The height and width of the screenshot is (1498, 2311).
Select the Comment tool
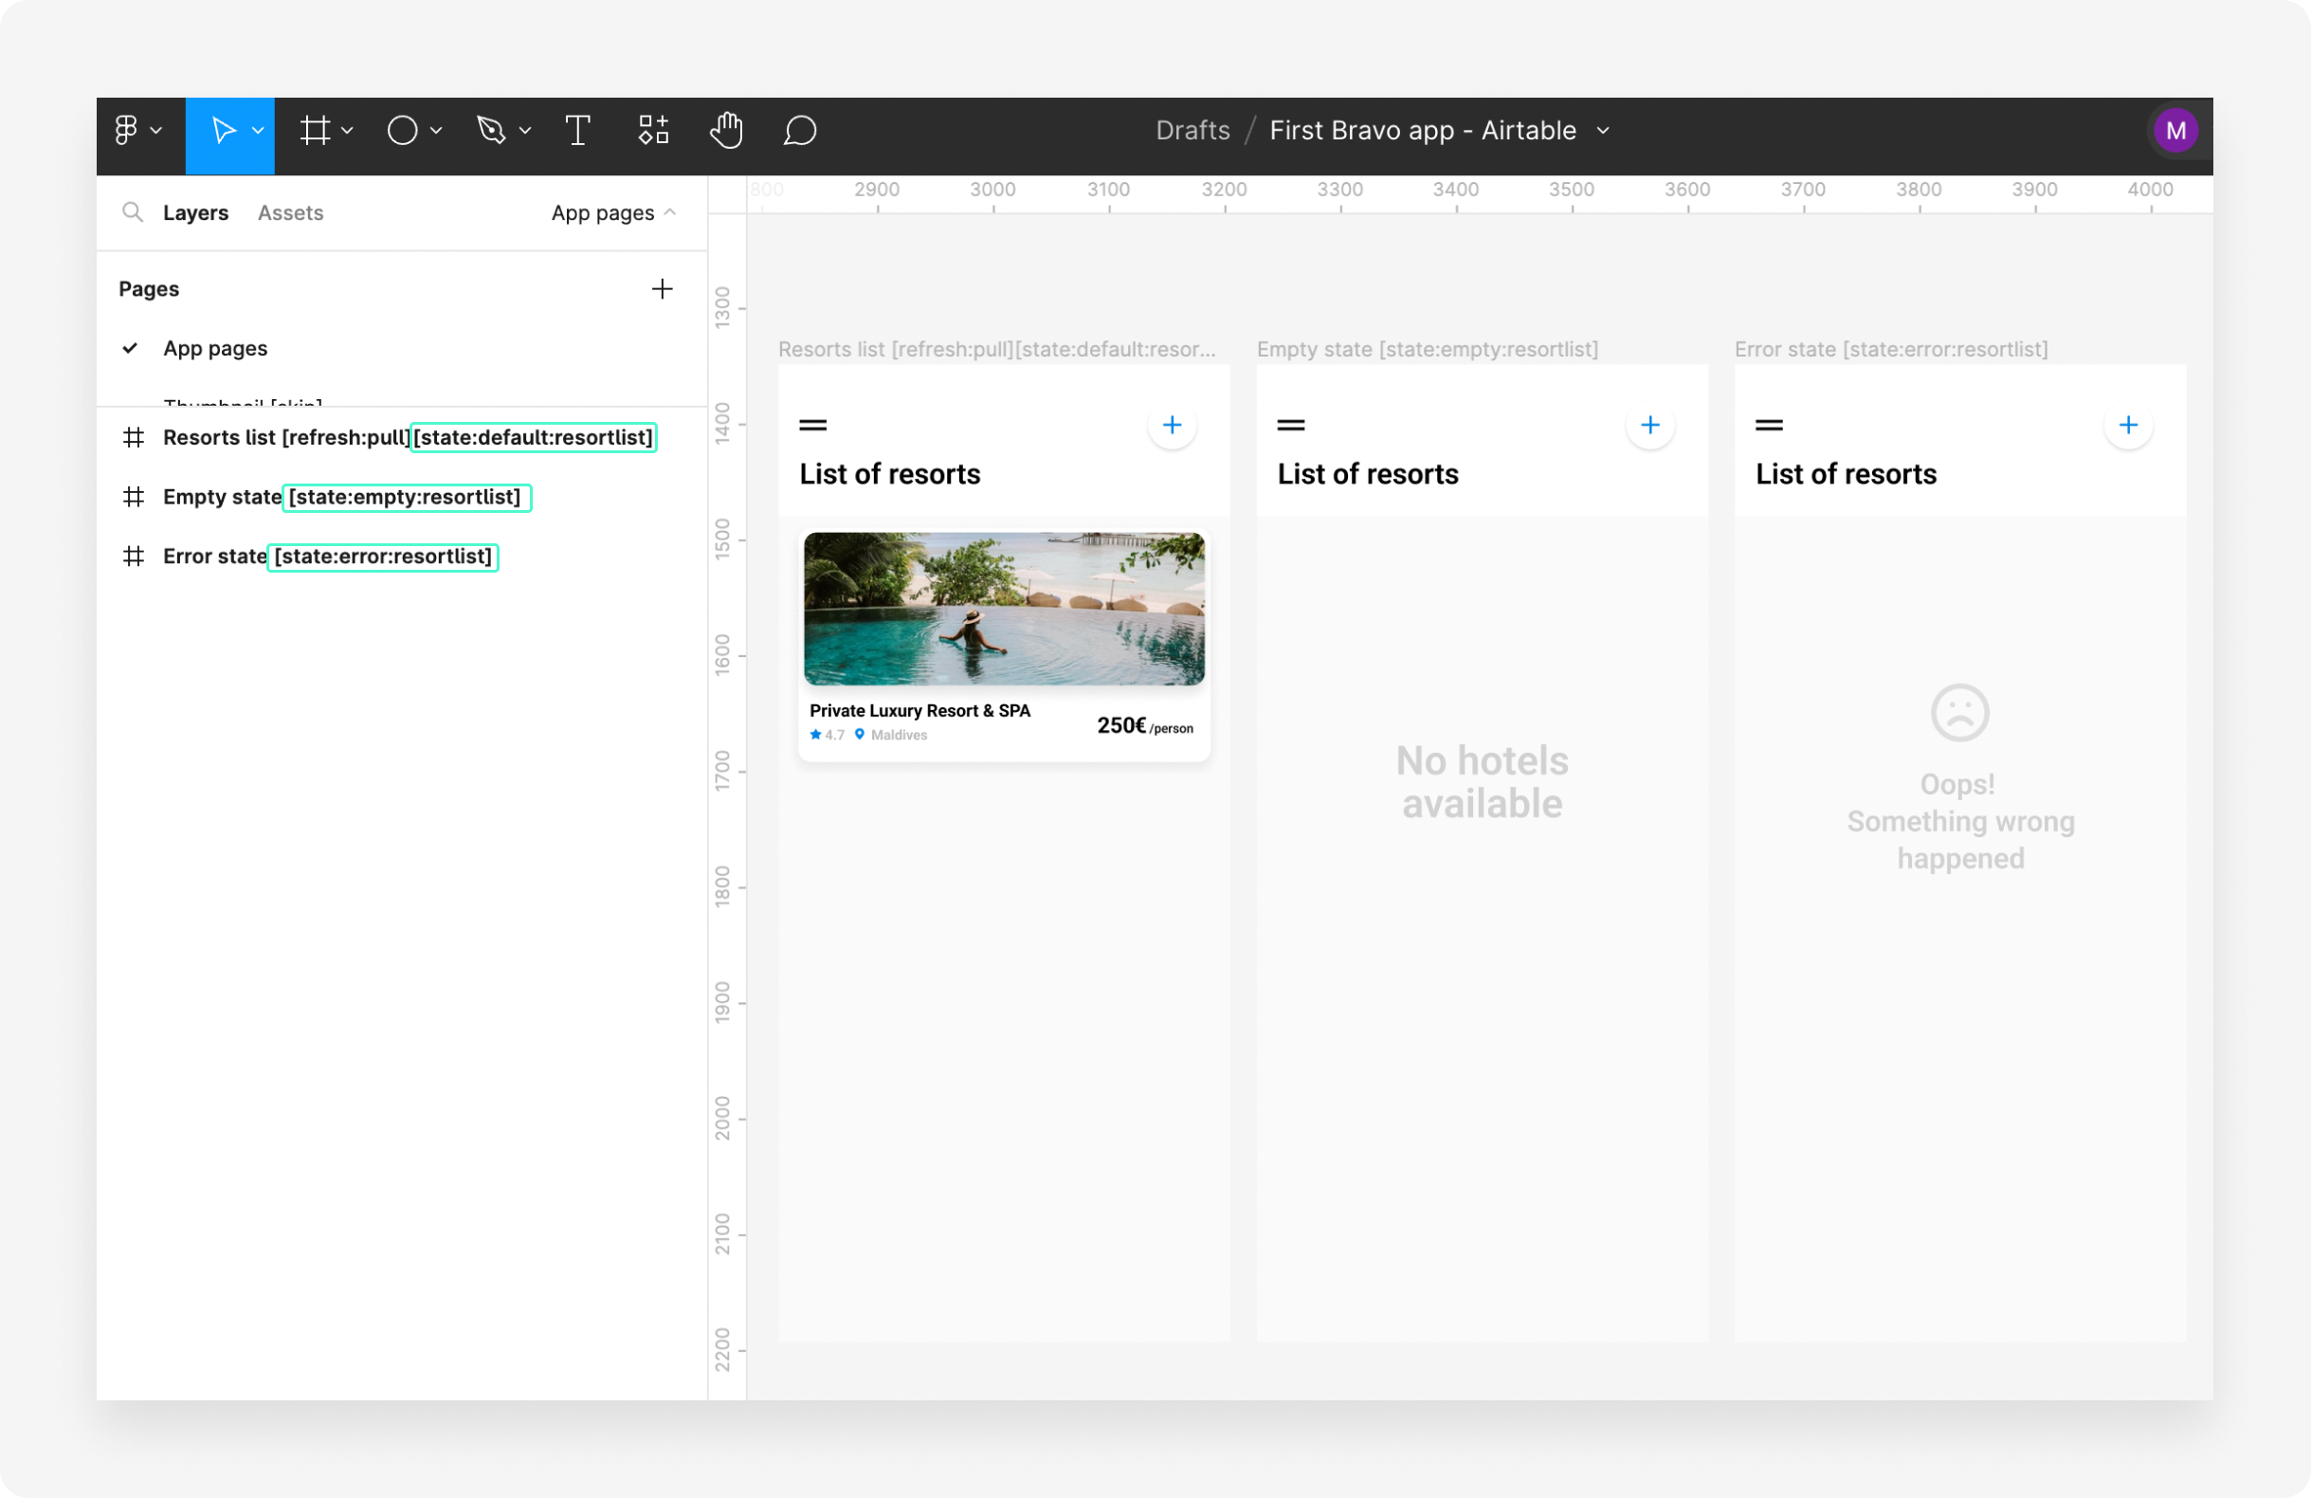(x=800, y=130)
